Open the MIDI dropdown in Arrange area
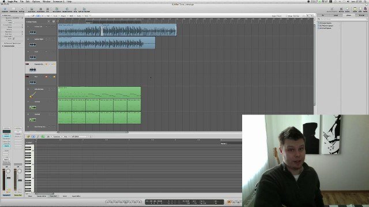The image size is (369, 207). pos(72,16)
